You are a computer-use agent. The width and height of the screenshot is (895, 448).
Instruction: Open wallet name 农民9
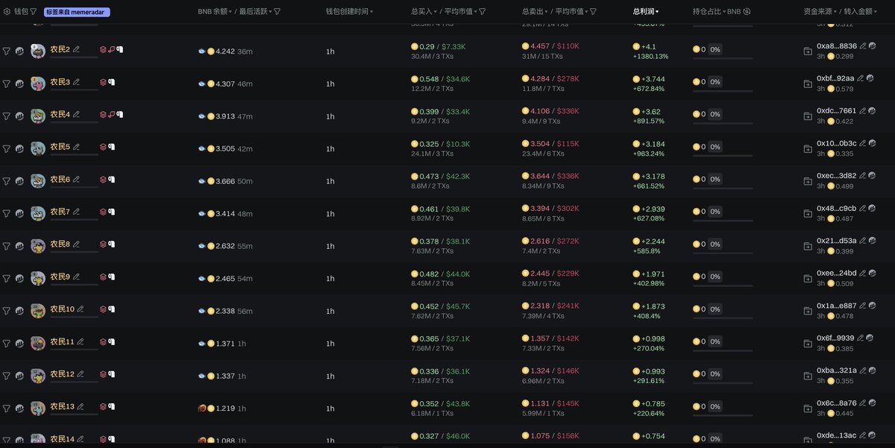point(60,277)
